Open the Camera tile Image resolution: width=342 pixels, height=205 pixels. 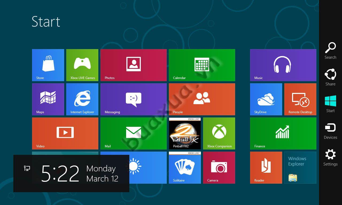(x=219, y=168)
